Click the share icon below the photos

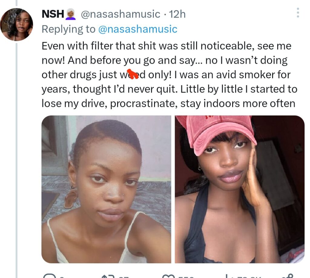click(287, 276)
